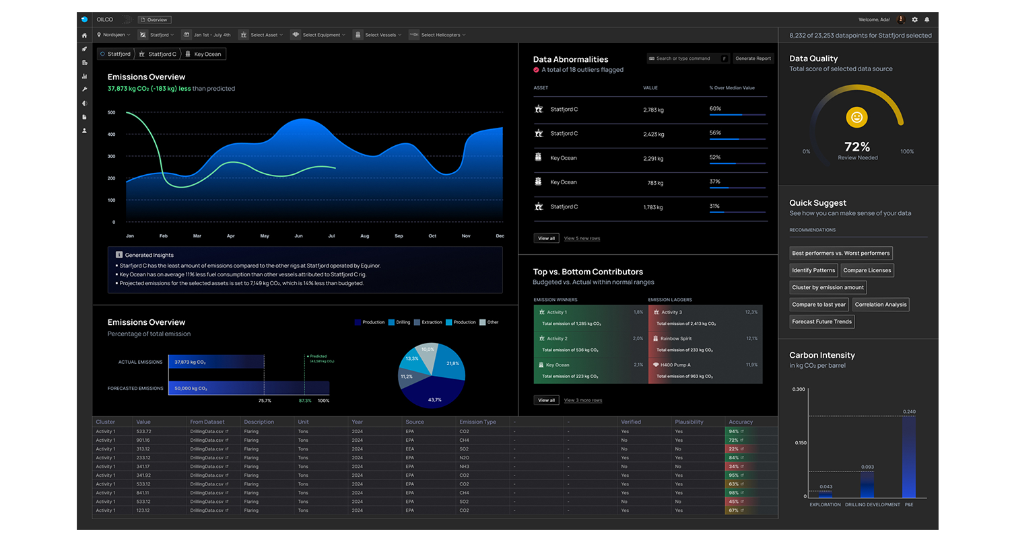Click the Home icon in left sidebar

(x=84, y=35)
